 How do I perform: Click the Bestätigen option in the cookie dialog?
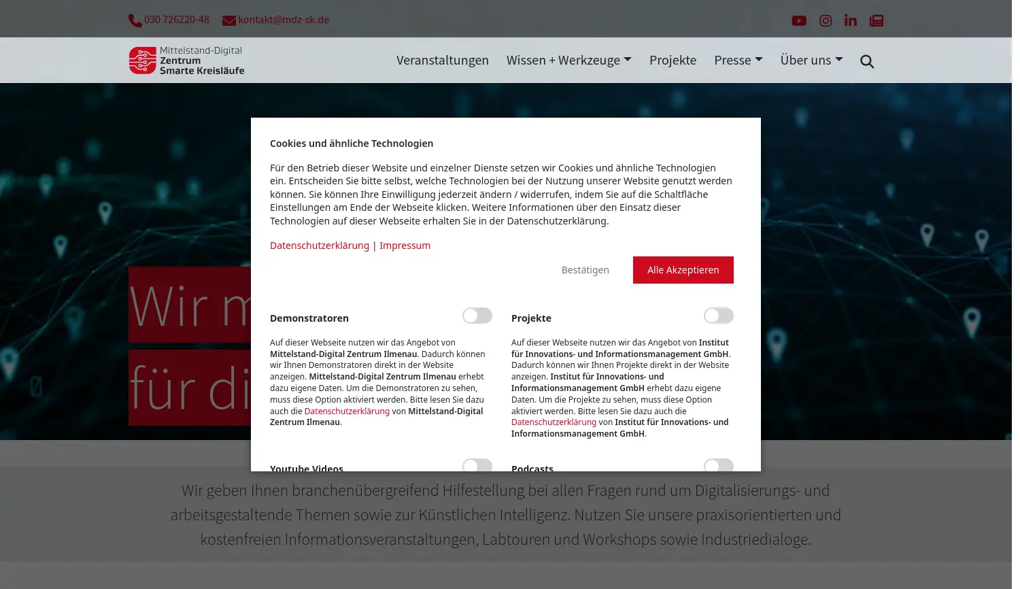(x=585, y=269)
